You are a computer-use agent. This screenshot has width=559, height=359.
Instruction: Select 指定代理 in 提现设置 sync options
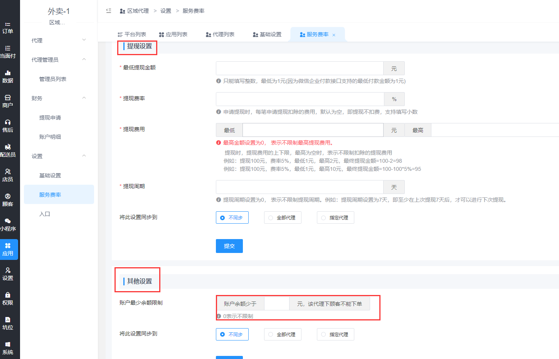(335, 217)
